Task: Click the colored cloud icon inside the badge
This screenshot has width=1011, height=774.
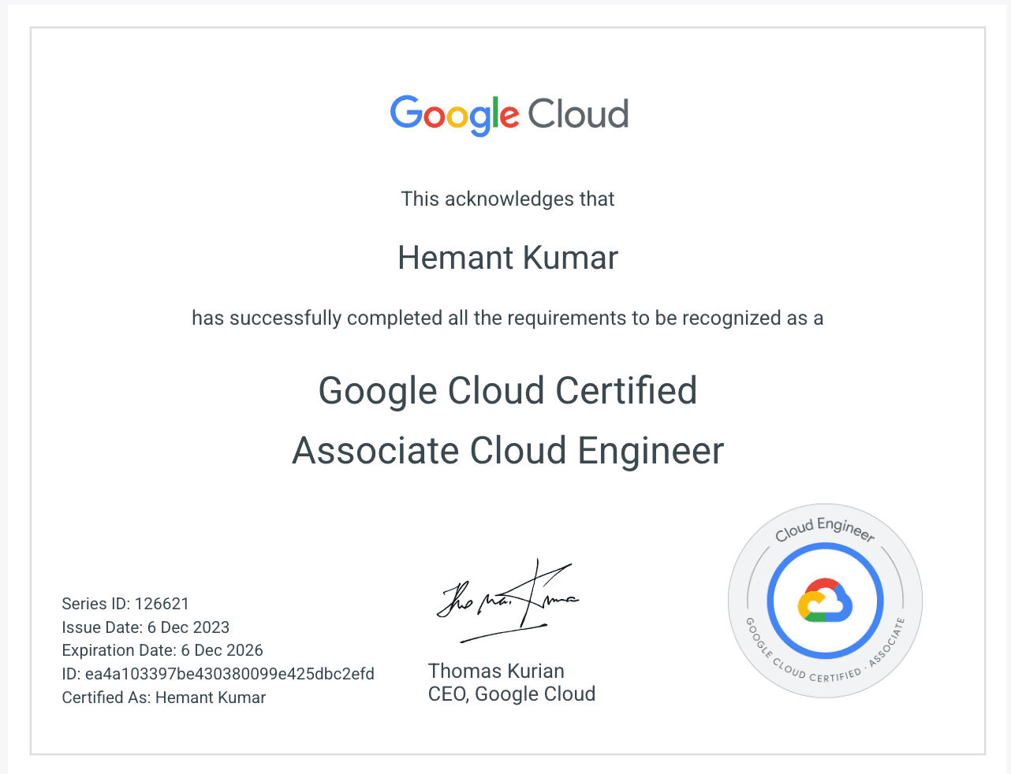Action: point(825,601)
